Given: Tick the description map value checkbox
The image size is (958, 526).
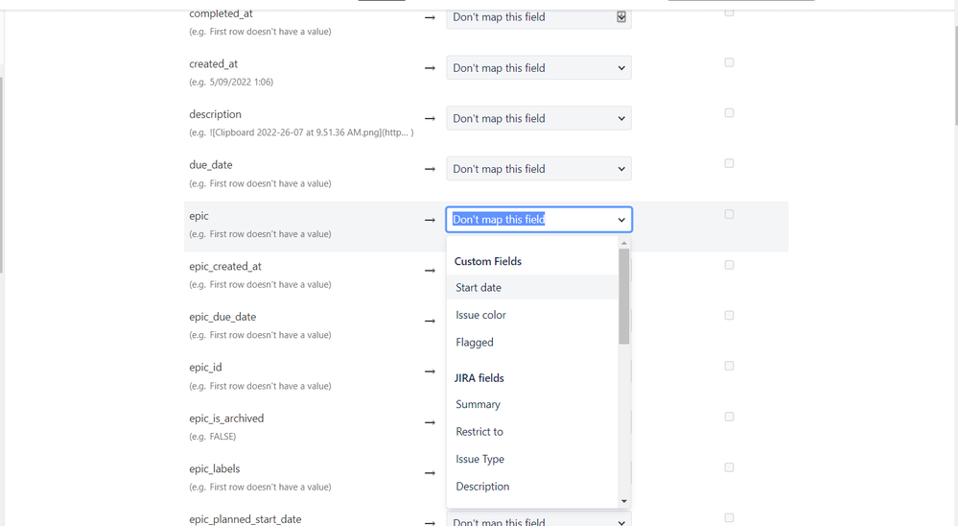Looking at the screenshot, I should tap(729, 113).
